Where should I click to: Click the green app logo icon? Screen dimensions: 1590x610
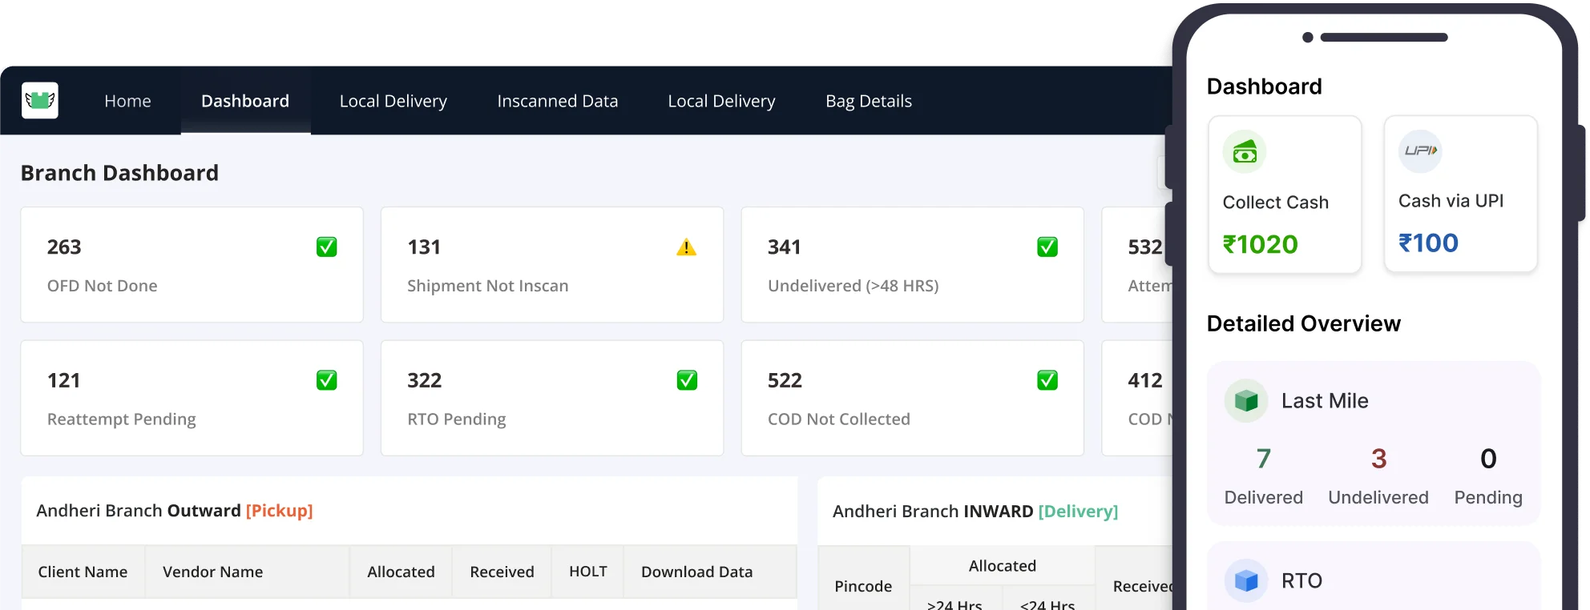click(39, 101)
